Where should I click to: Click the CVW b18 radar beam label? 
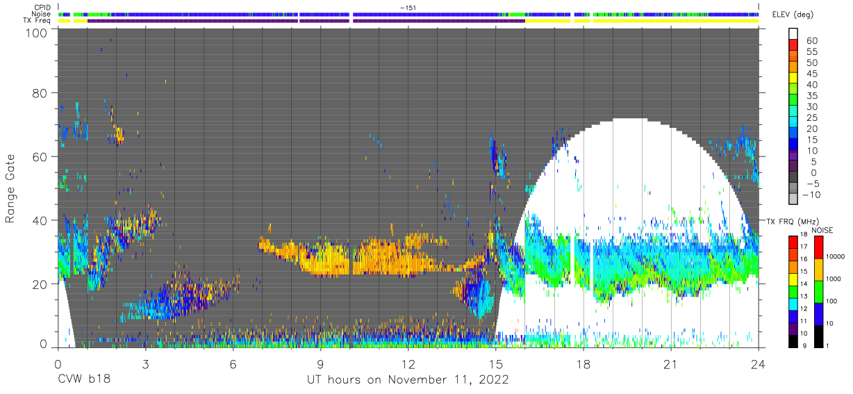pyautogui.click(x=84, y=380)
